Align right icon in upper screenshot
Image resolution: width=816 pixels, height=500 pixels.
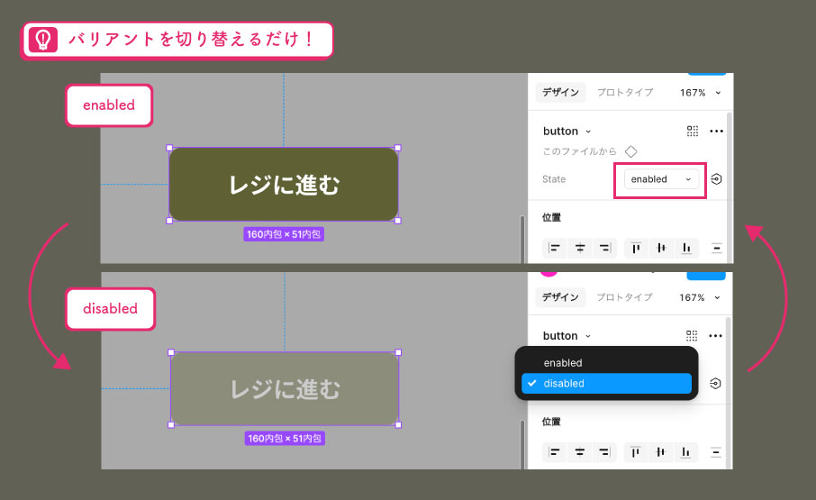point(604,248)
